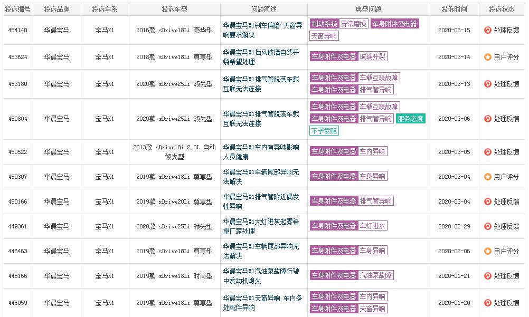Click the 投诉编号 column header

[18, 9]
